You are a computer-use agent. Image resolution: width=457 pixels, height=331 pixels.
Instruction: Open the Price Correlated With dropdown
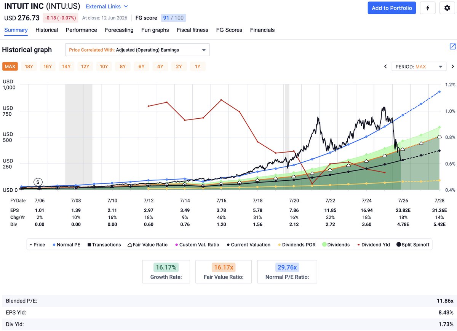pos(137,50)
